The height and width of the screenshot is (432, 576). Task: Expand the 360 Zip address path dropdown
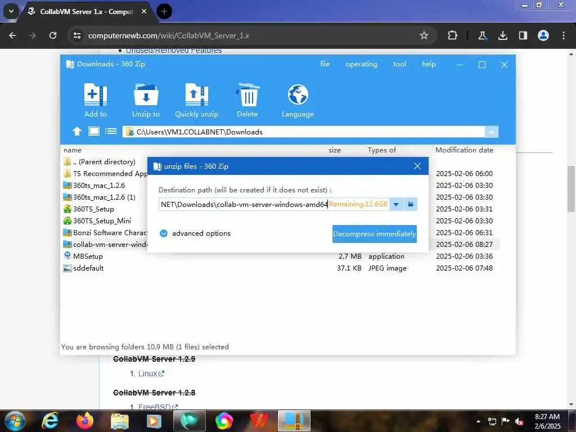(x=492, y=132)
